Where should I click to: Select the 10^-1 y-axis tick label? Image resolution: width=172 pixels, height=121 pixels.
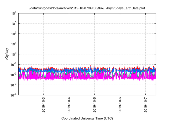pyautogui.click(x=14, y=65)
